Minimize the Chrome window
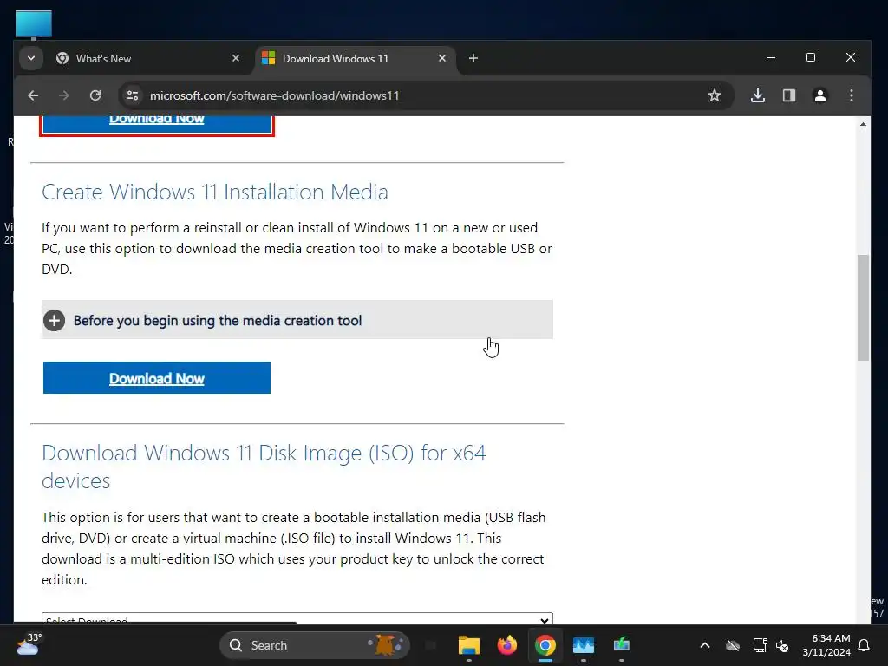 771,58
